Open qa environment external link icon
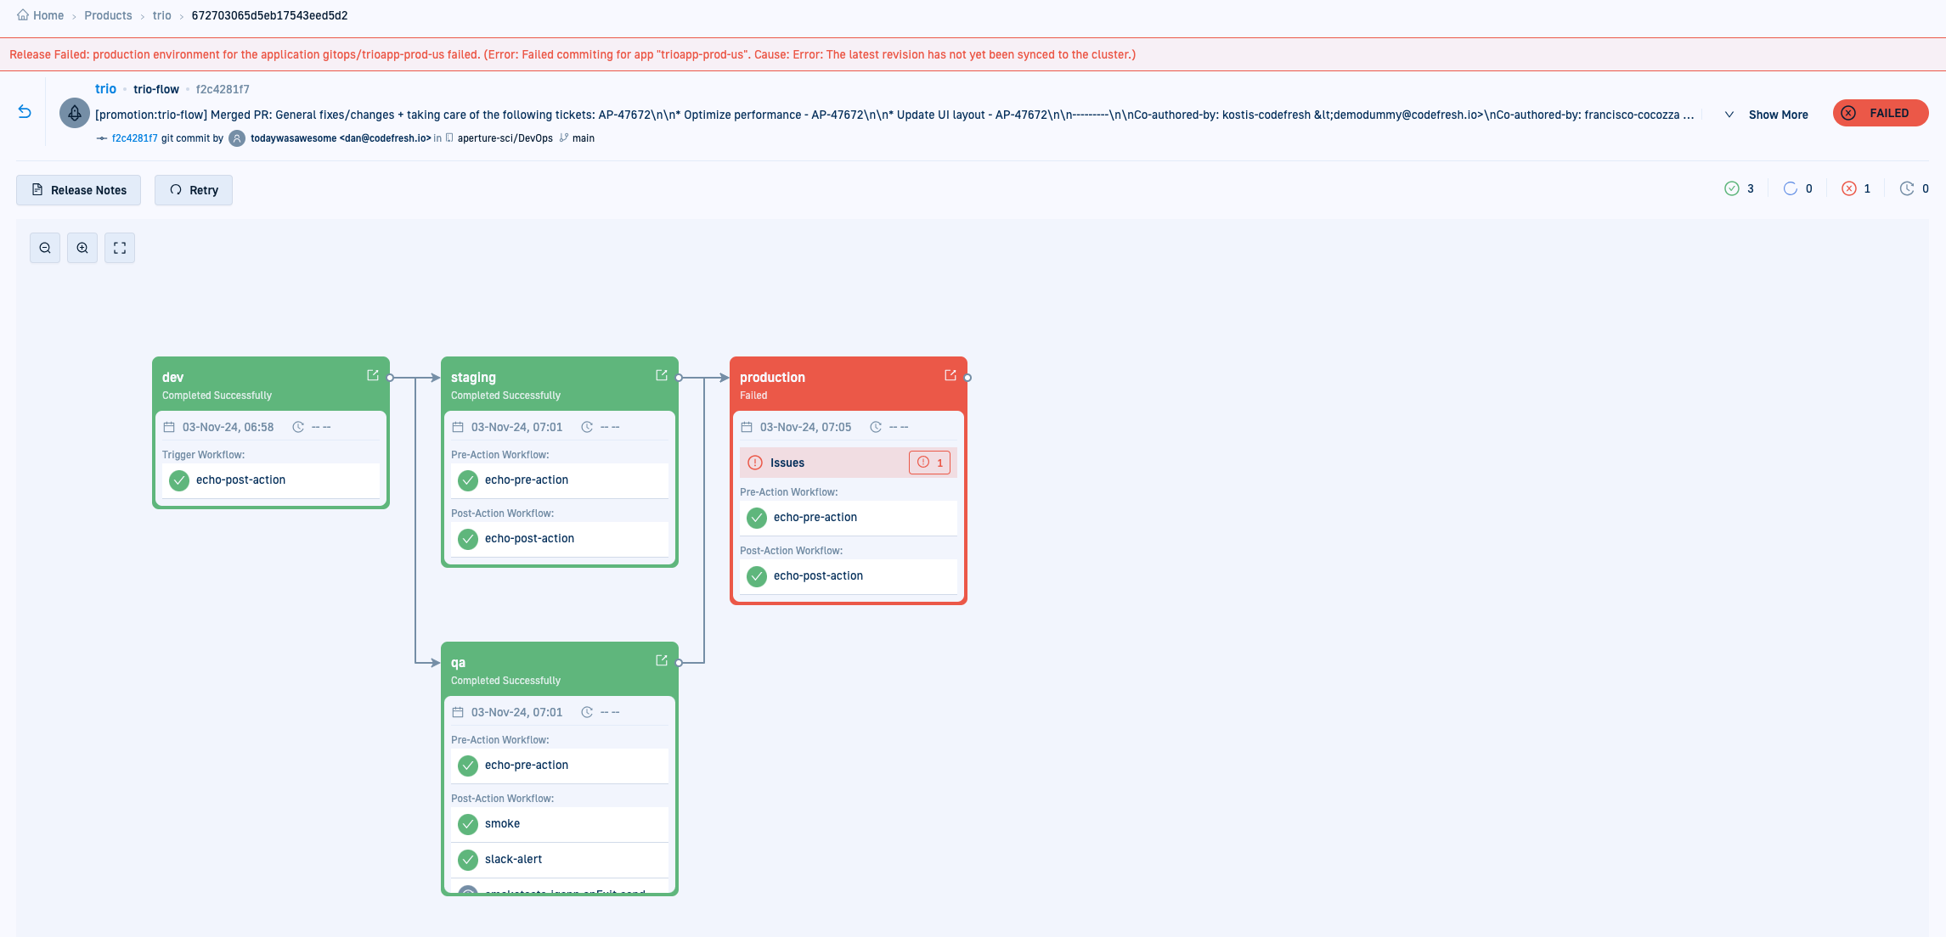 [661, 660]
